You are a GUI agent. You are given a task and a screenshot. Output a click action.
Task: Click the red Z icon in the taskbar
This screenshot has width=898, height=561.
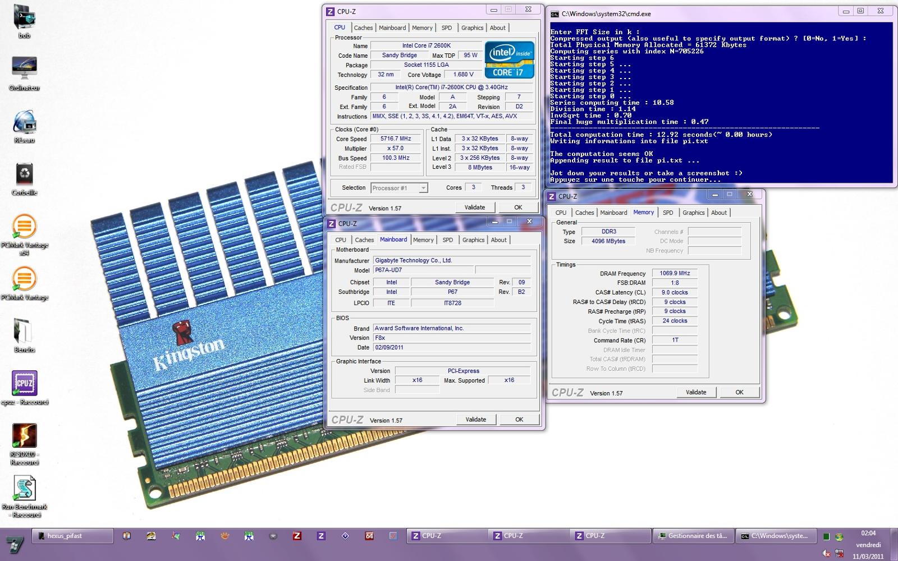[x=297, y=536]
